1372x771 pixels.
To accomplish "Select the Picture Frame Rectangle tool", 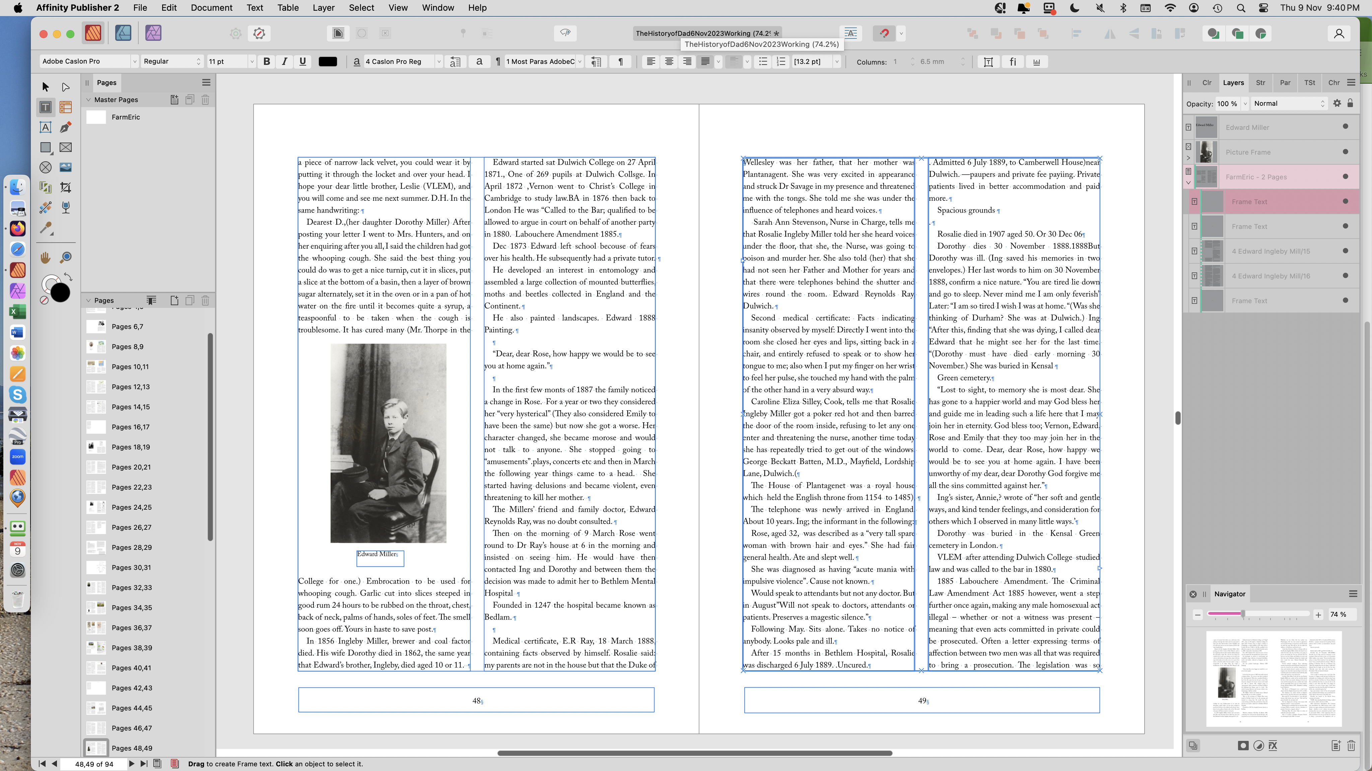I will [66, 147].
